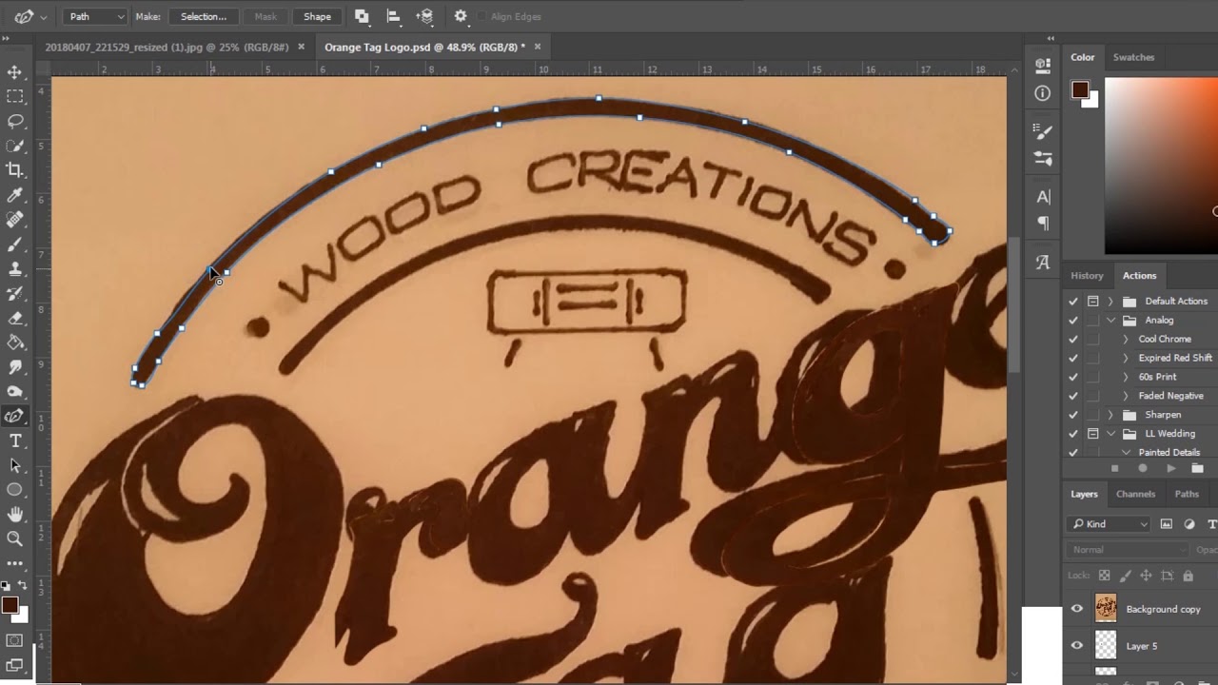Select the Clone Stamp tool
1218x685 pixels.
click(14, 269)
